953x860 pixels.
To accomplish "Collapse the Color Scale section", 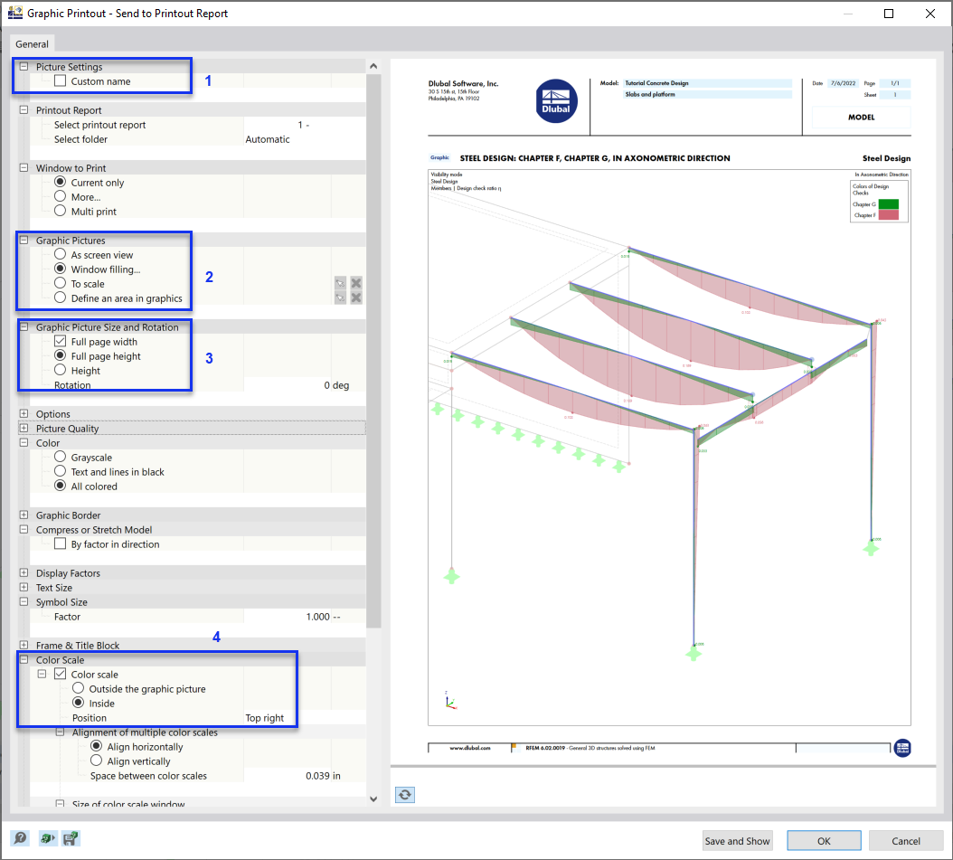I will 24,659.
